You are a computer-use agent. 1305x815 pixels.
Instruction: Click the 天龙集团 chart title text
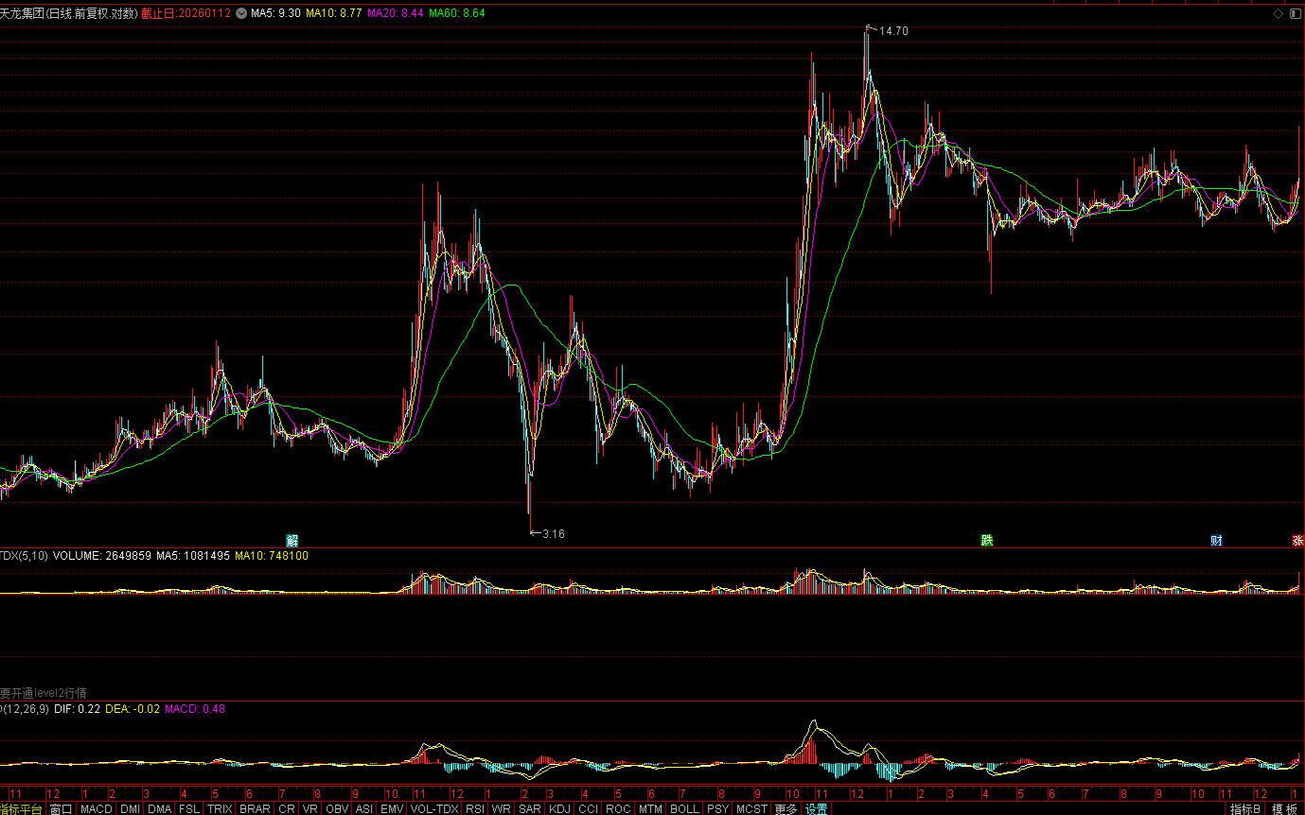22,13
